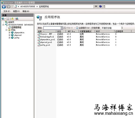
Task: Click the 开始(G) filter button
Action: click(x=68, y=28)
